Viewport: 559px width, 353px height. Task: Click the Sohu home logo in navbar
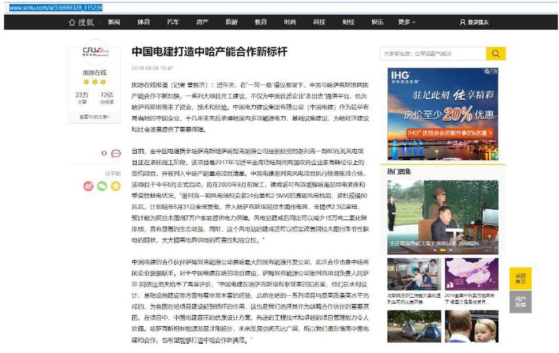82,22
